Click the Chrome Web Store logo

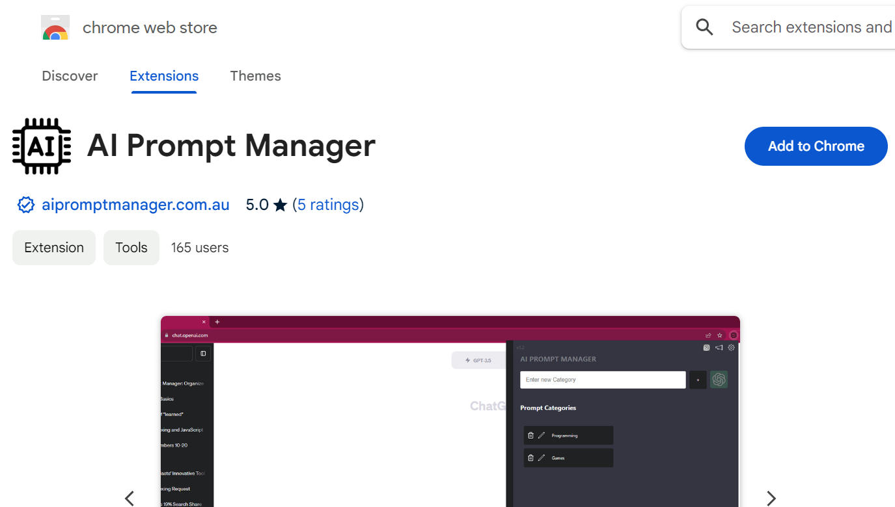coord(55,27)
